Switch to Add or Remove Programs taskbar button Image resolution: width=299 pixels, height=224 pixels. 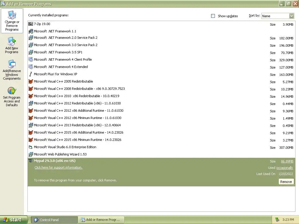click(x=101, y=220)
